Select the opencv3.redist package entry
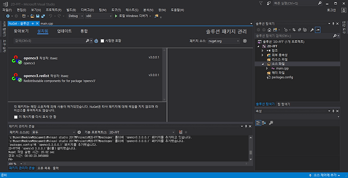The width and height of the screenshot is (348, 178). click(x=85, y=78)
